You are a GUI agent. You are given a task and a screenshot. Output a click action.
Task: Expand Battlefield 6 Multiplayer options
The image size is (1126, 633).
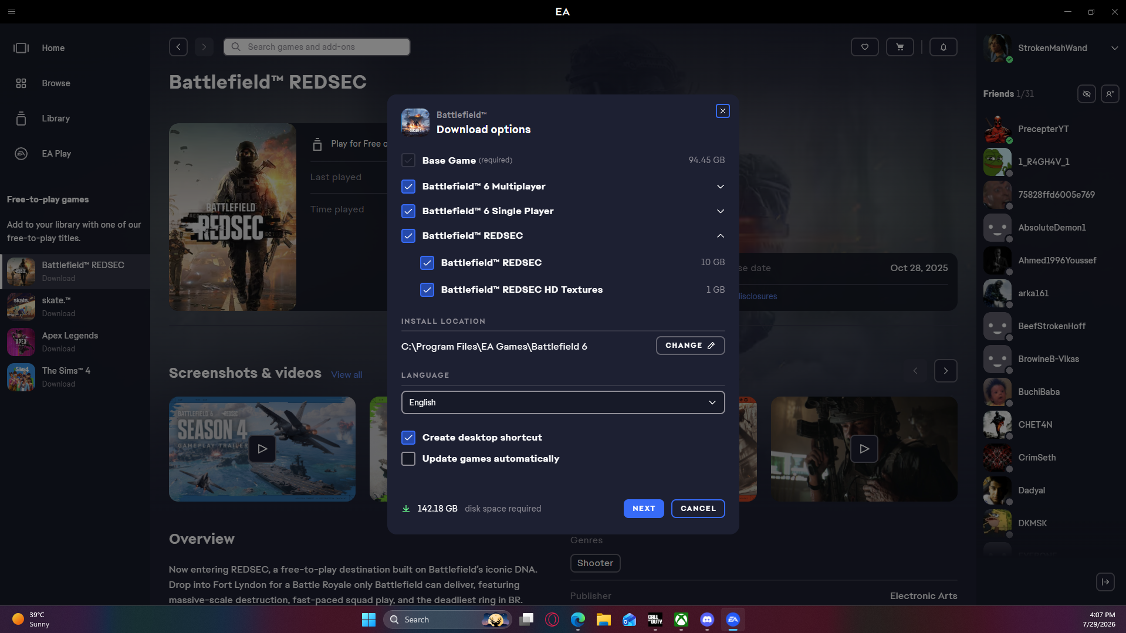click(720, 187)
